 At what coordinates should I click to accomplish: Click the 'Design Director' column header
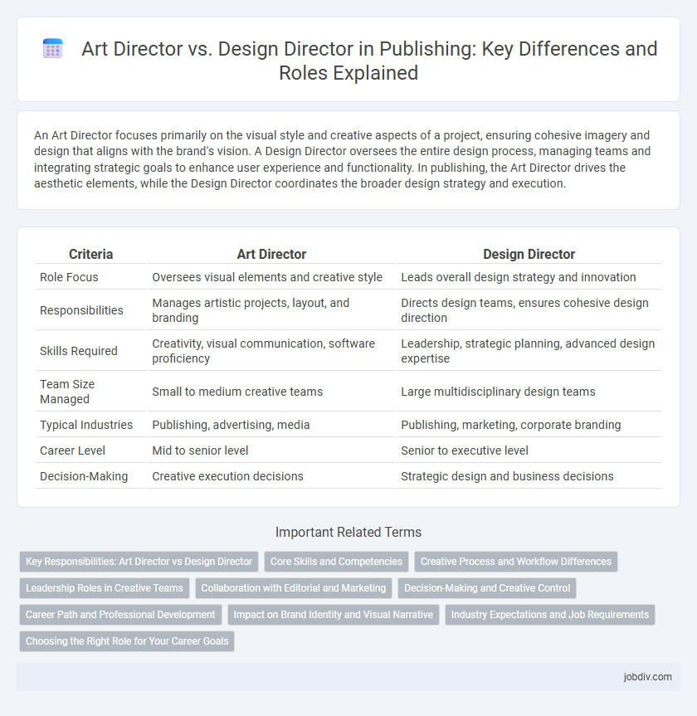[529, 254]
